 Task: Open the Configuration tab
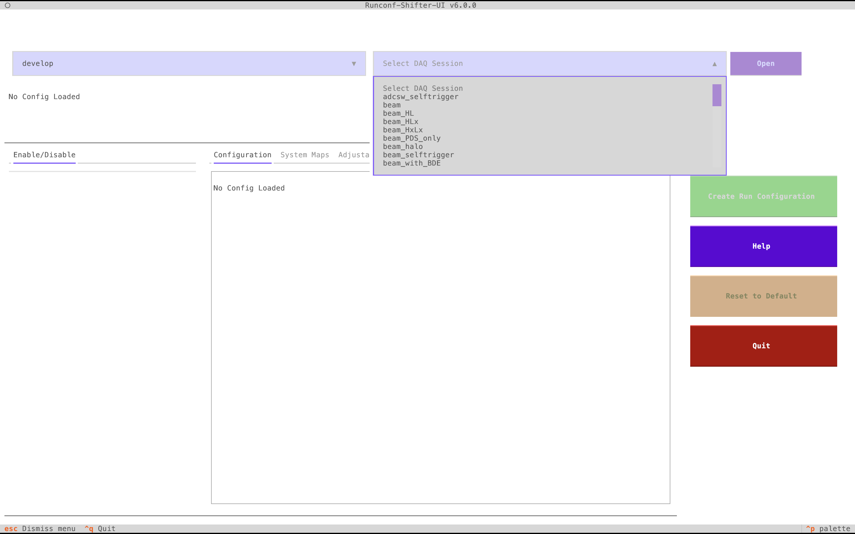[242, 155]
